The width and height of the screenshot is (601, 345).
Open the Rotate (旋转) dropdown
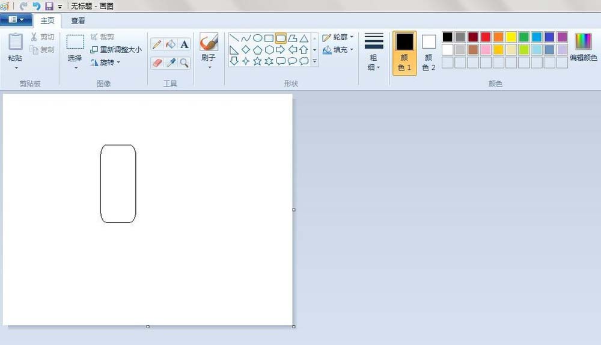click(x=105, y=62)
